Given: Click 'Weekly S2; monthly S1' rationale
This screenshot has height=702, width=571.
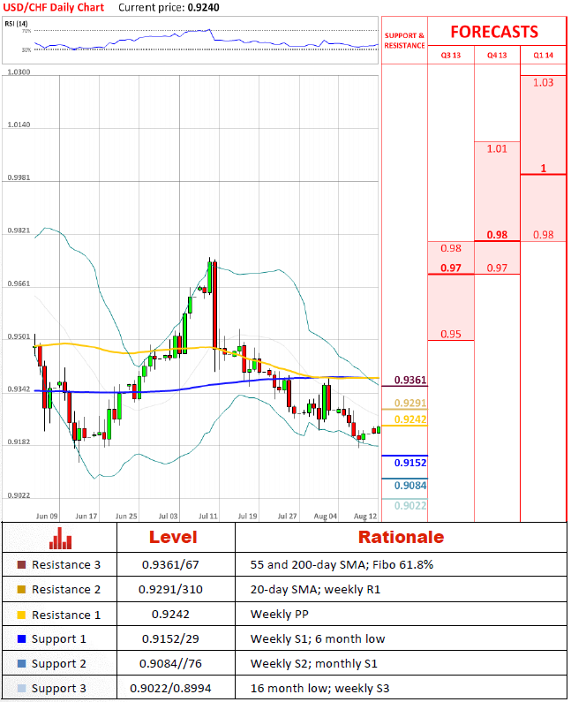Looking at the screenshot, I should pos(313,663).
